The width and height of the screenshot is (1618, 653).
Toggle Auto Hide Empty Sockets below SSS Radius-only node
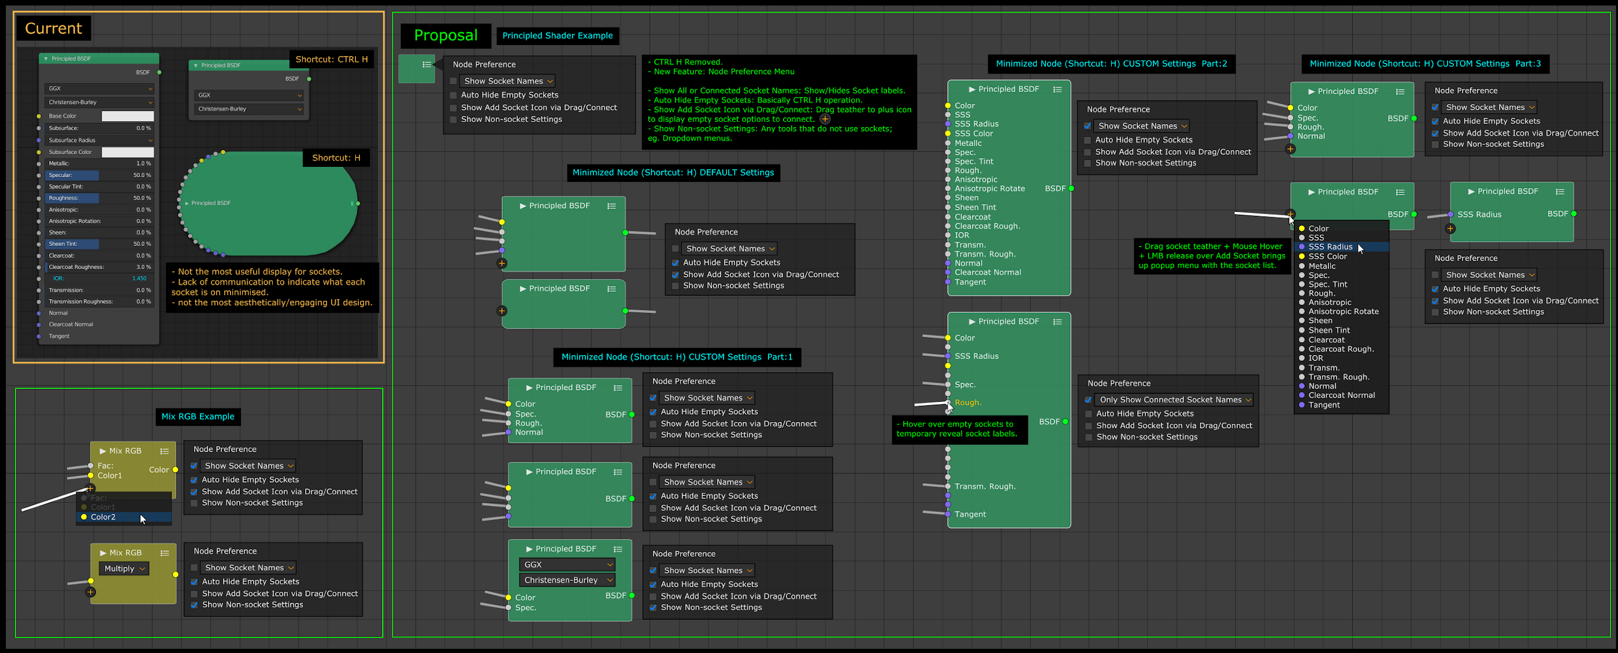[x=1435, y=289]
